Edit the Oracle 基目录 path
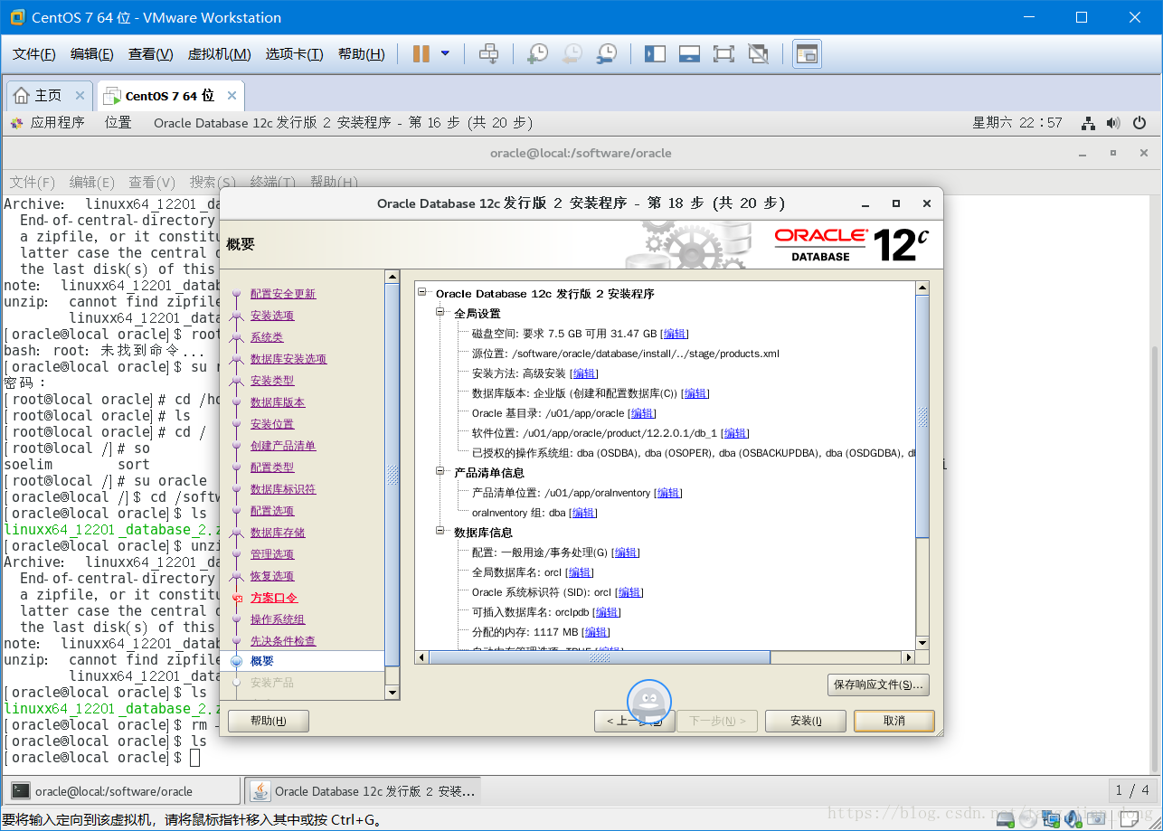Viewport: 1163px width, 831px height. coord(642,413)
